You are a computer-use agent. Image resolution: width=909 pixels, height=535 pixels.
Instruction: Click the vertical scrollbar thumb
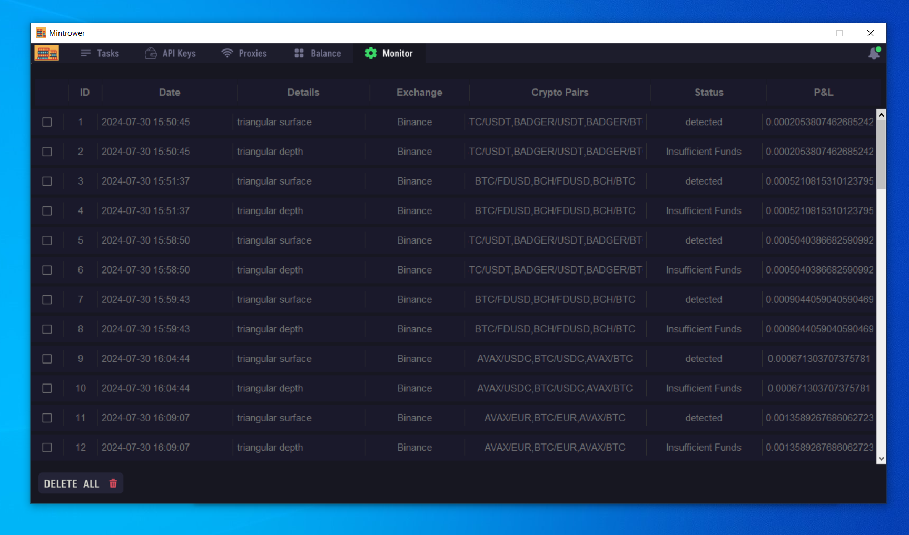[x=881, y=154]
